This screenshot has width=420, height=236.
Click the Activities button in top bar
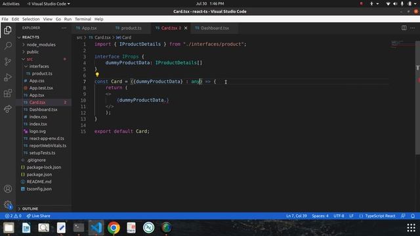(x=11, y=4)
